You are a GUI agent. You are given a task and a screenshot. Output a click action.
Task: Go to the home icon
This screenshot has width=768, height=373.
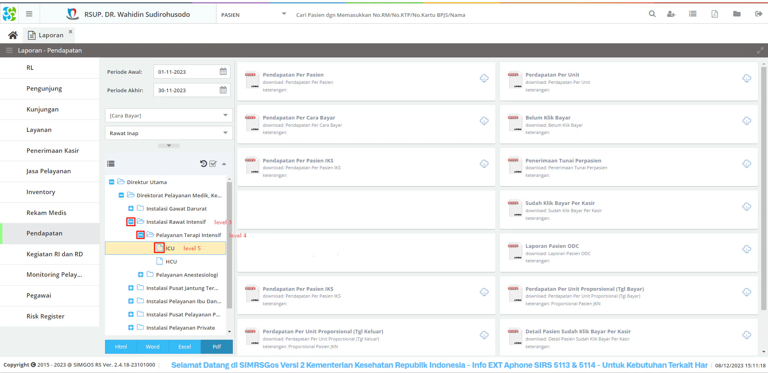tap(13, 35)
